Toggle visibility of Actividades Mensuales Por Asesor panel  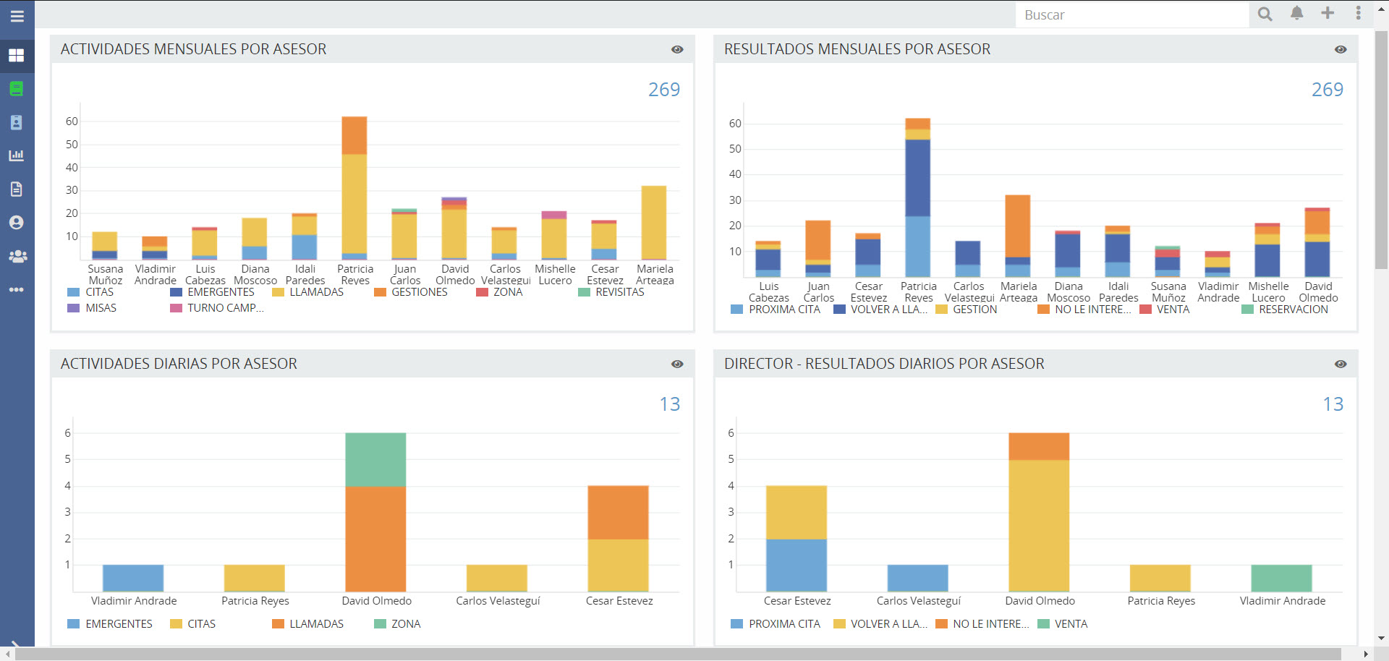click(676, 49)
